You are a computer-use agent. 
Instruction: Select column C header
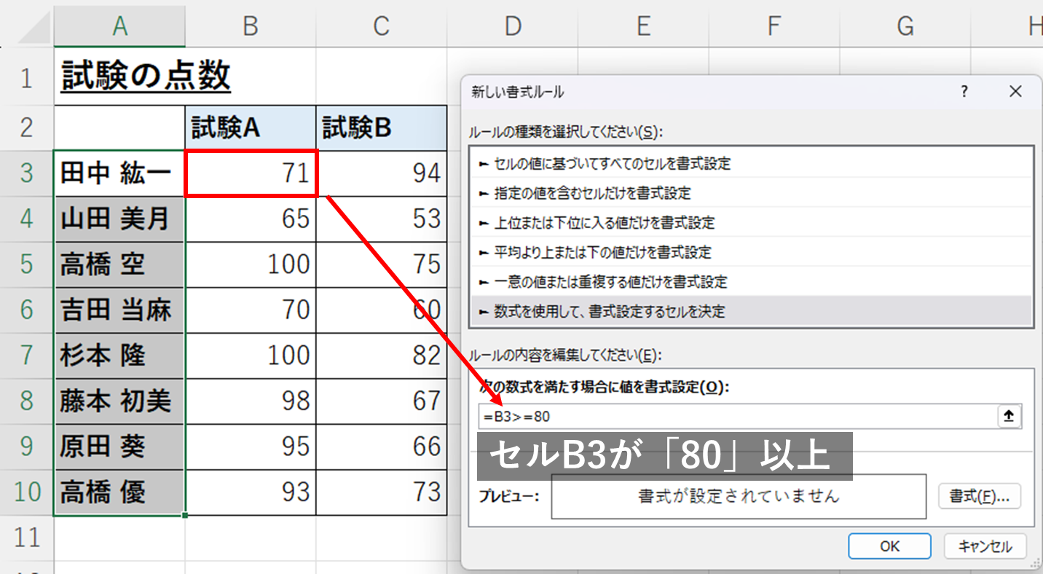point(382,27)
